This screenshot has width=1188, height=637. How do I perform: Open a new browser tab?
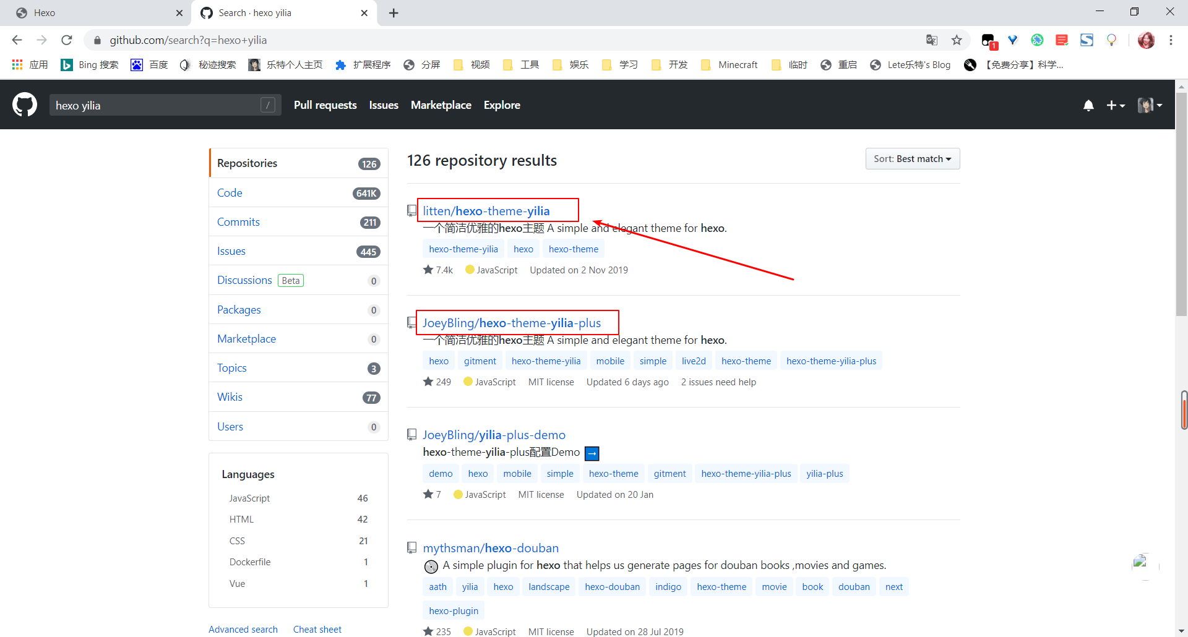[394, 13]
